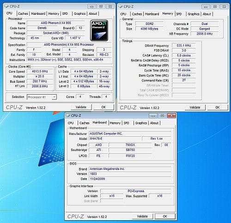
Task: Open Mainboard tab in CPU window
Action: [38, 14]
